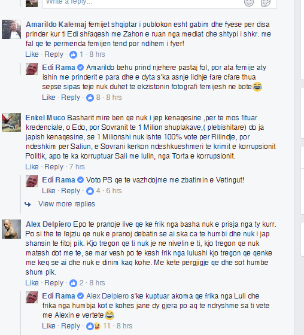304x335 pixels.
Task: Like Enkel Muco's comment
Action: [x=32, y=167]
